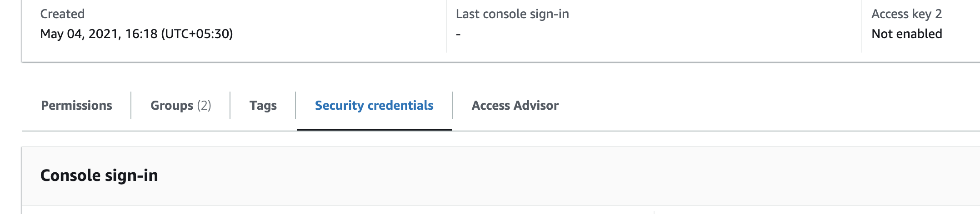Click the divider between Permissions and Groups

131,105
